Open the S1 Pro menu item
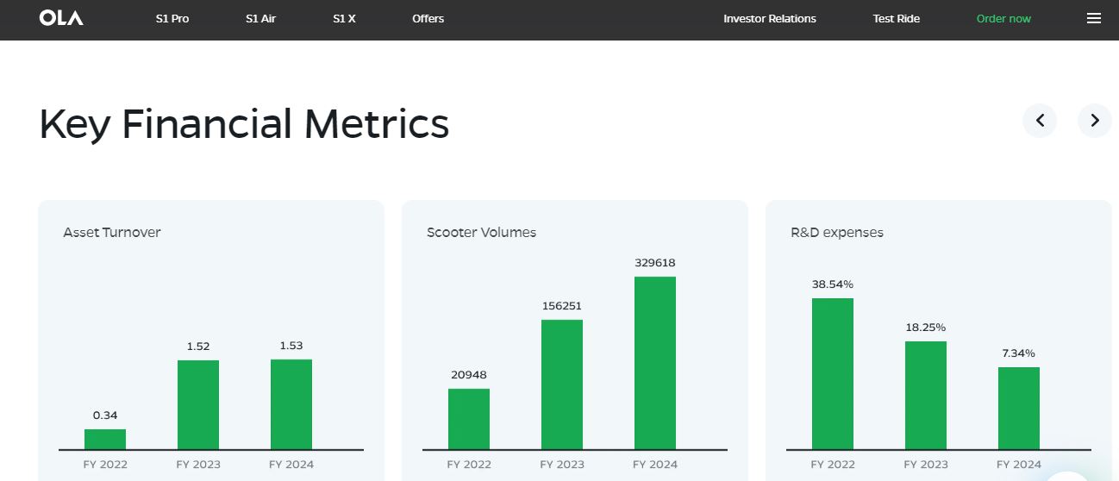This screenshot has height=481, width=1119. tap(172, 18)
